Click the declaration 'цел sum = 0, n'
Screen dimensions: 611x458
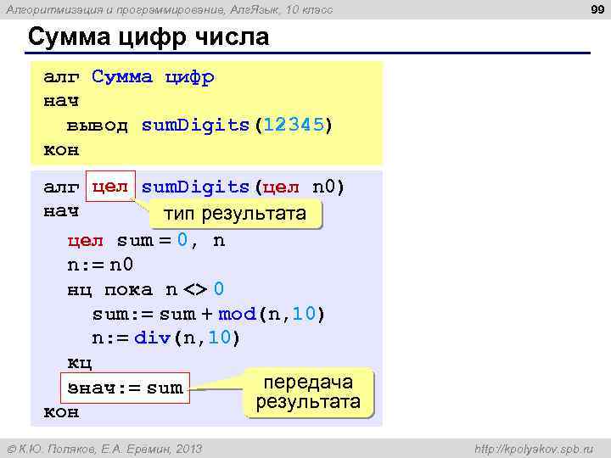[x=146, y=240]
